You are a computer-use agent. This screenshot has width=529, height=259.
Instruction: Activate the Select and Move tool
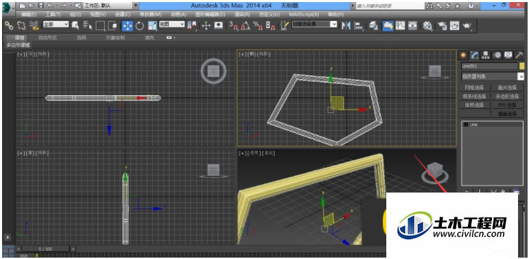[x=127, y=25]
